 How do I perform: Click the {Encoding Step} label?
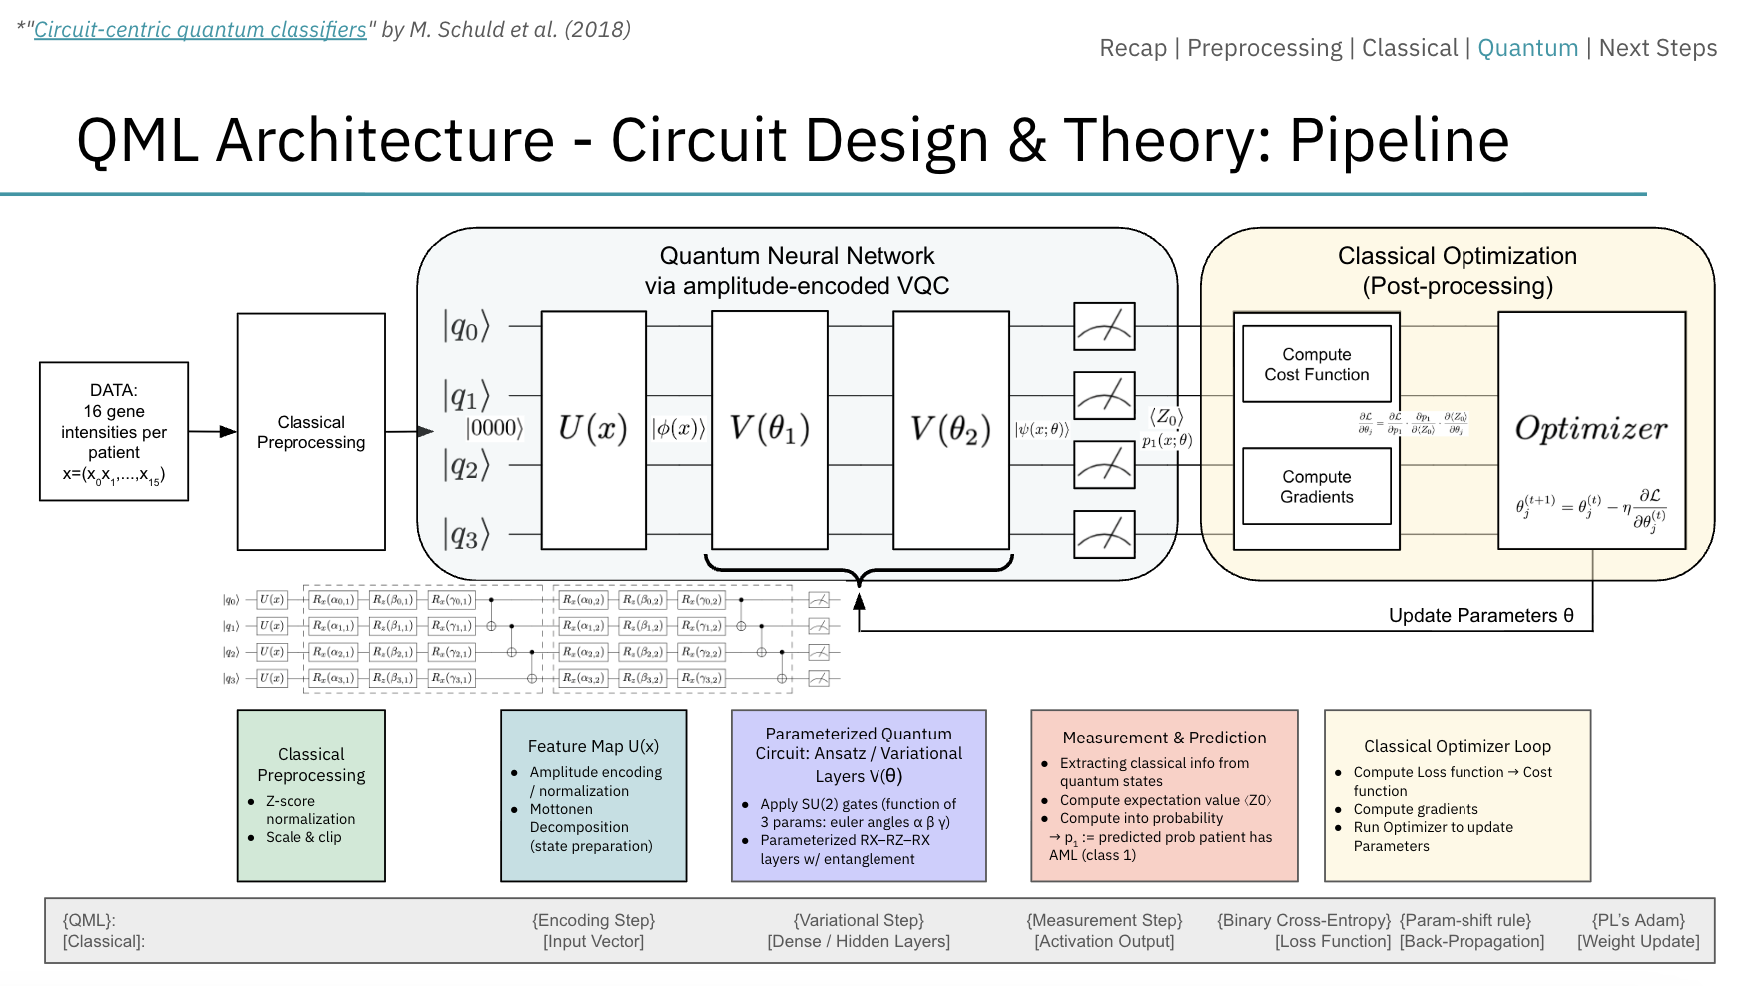click(594, 920)
